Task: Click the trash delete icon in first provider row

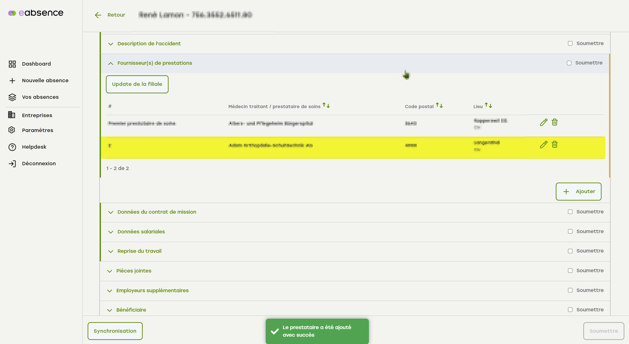Action: pos(554,122)
